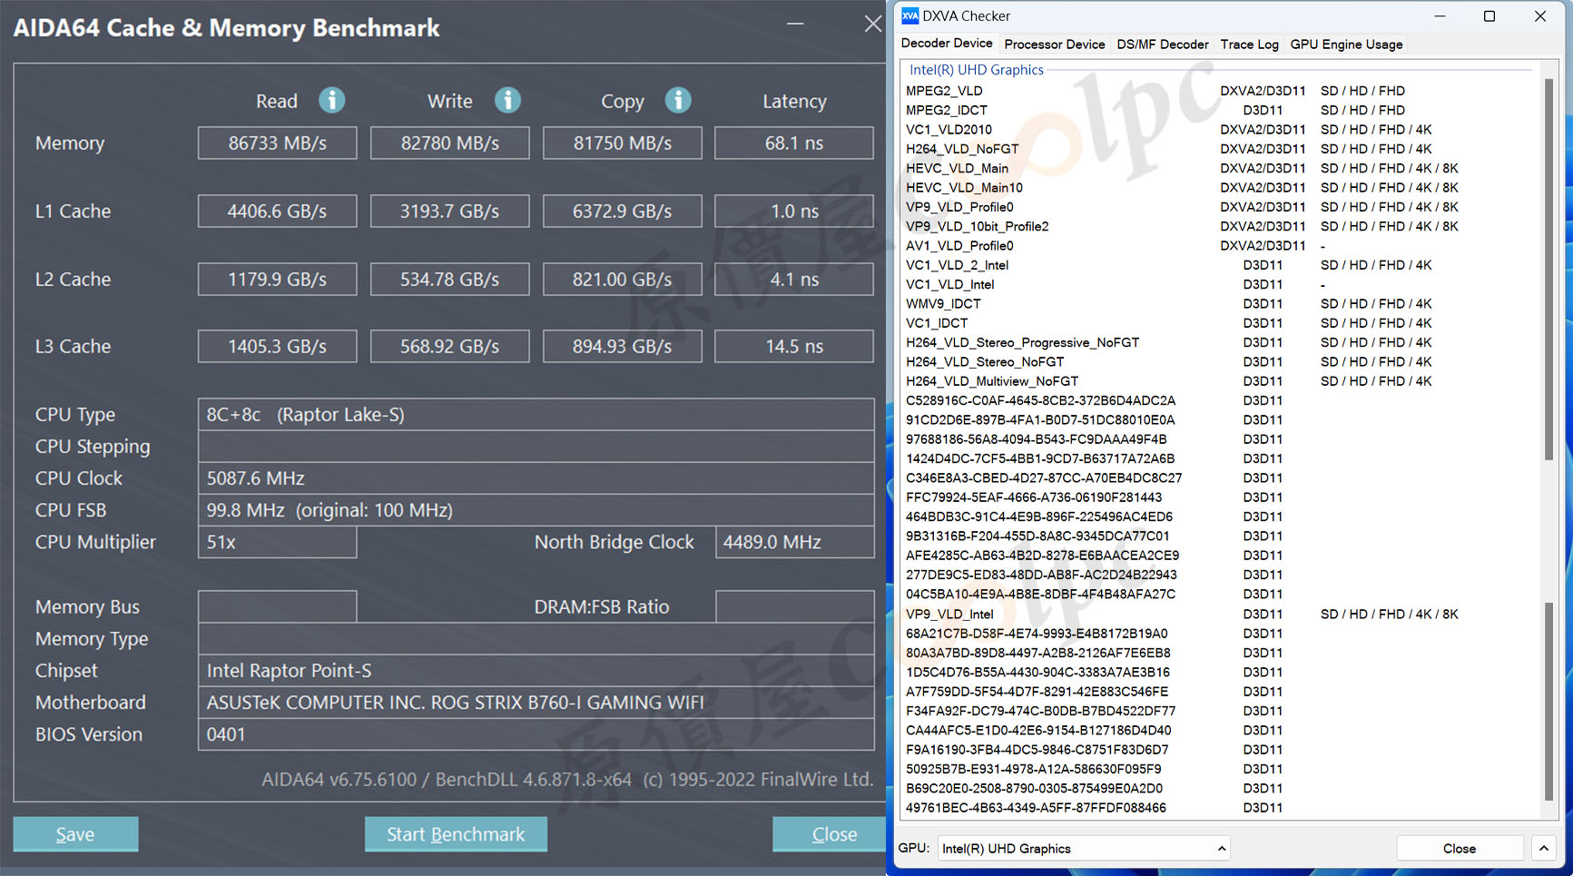Open the DS/MF Decoder tab
The image size is (1573, 876).
[1162, 44]
